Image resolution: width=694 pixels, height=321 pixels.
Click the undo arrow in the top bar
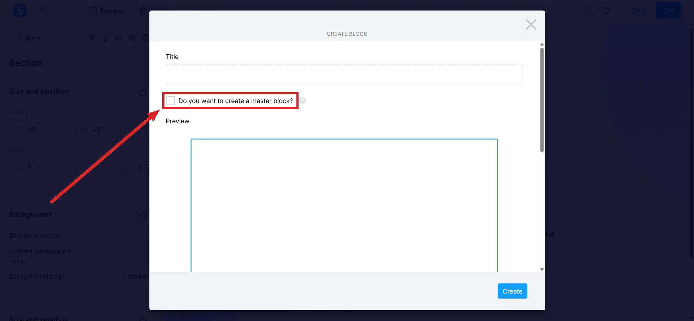[x=44, y=10]
